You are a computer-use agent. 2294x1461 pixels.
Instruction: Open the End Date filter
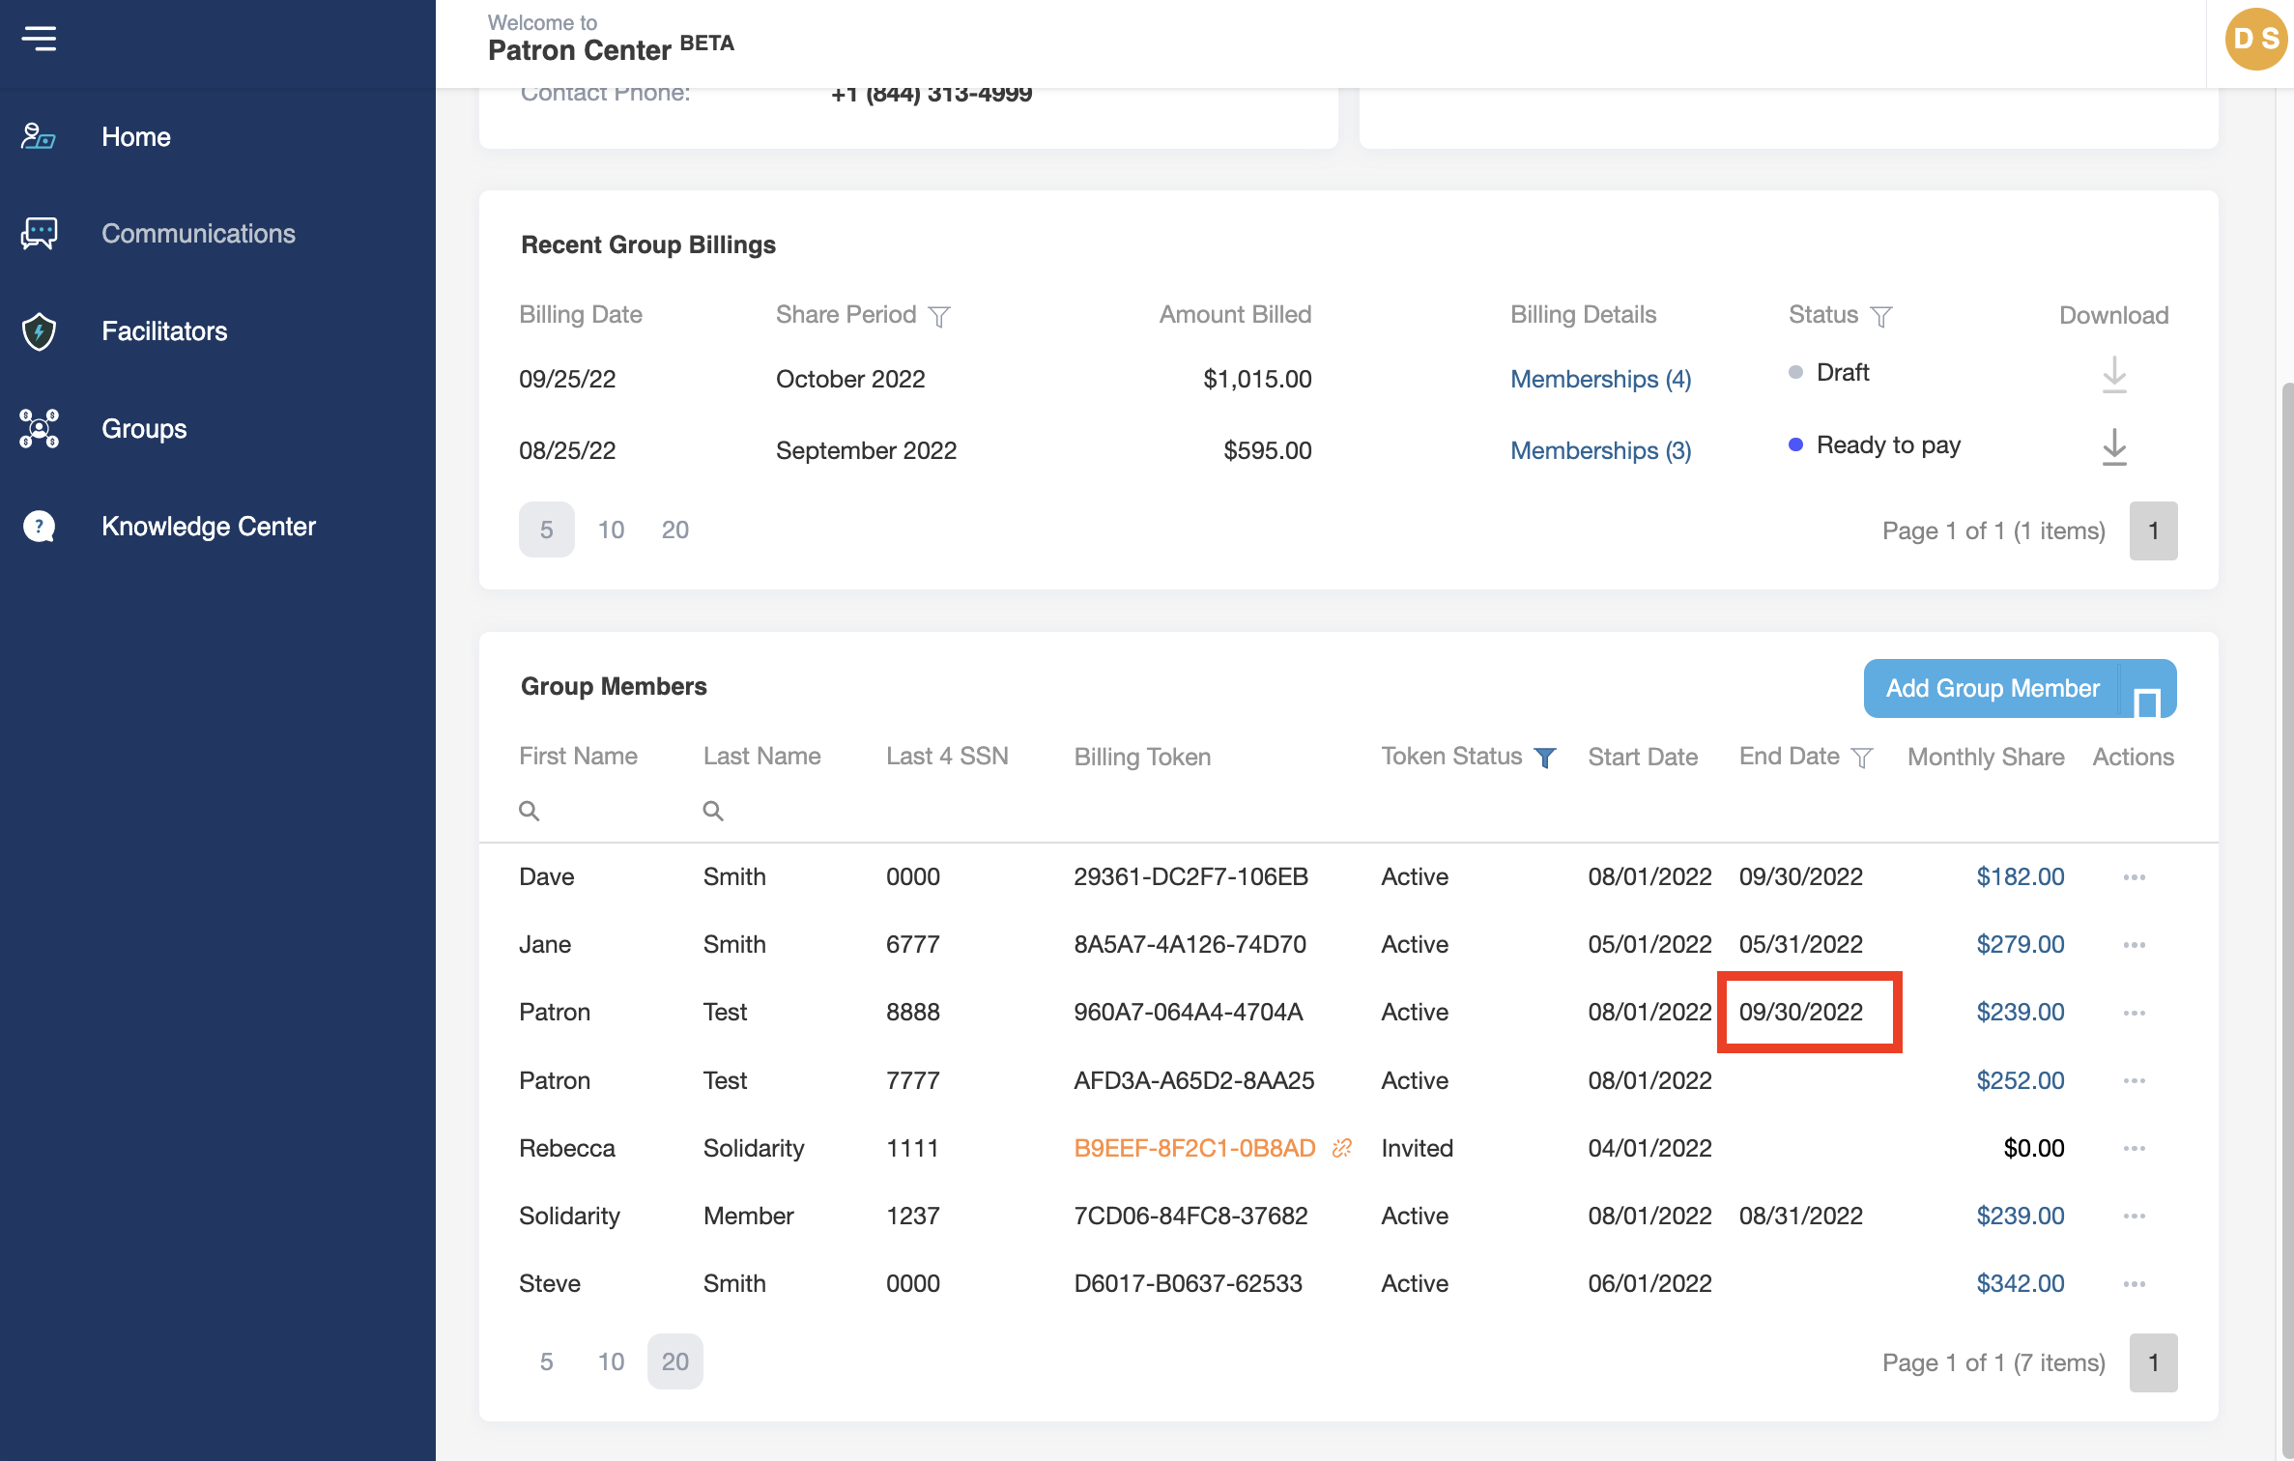click(1861, 758)
